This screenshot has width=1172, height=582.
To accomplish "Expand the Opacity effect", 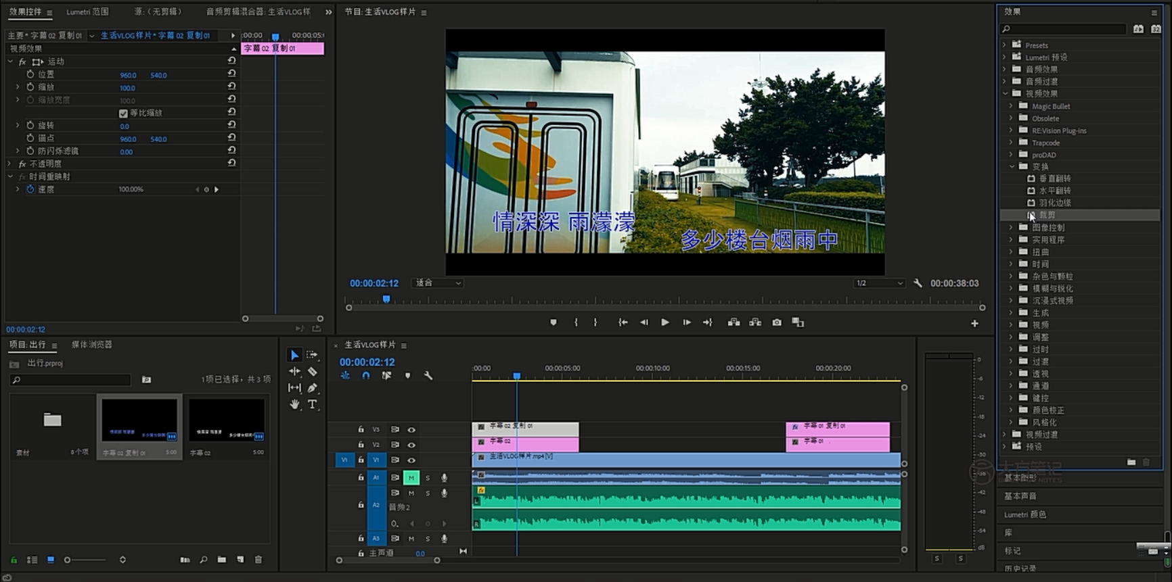I will (x=10, y=164).
